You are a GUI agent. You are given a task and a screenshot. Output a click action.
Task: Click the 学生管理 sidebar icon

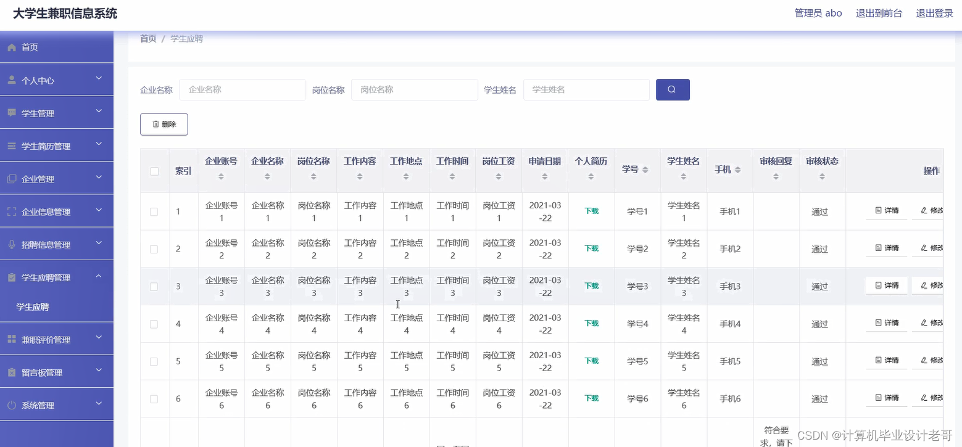point(12,113)
